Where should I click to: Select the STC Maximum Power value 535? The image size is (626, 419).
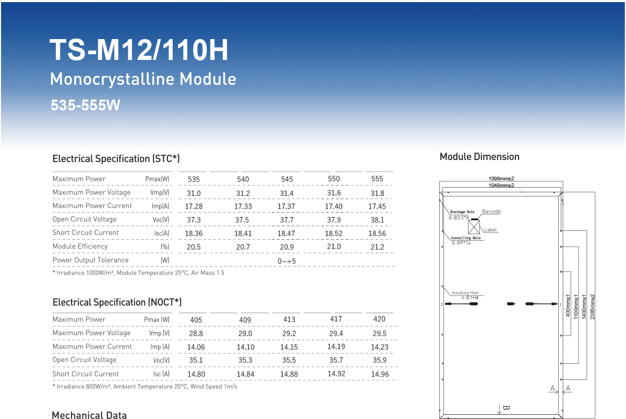click(x=194, y=179)
